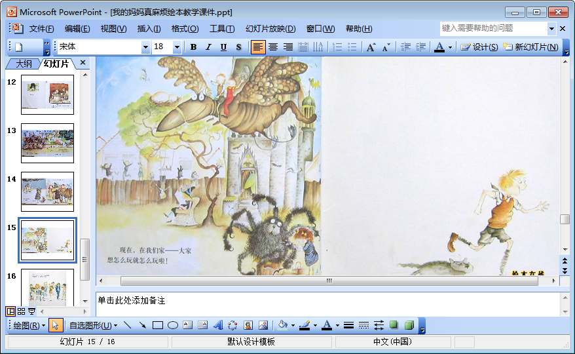Image resolution: width=575 pixels, height=354 pixels.
Task: Switch to Slide Sorter view icon
Action: point(21,311)
